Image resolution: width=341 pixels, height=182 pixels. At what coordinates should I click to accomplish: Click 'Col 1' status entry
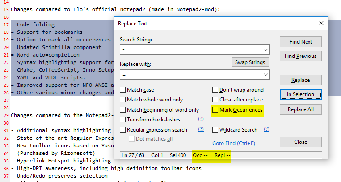tap(157, 155)
